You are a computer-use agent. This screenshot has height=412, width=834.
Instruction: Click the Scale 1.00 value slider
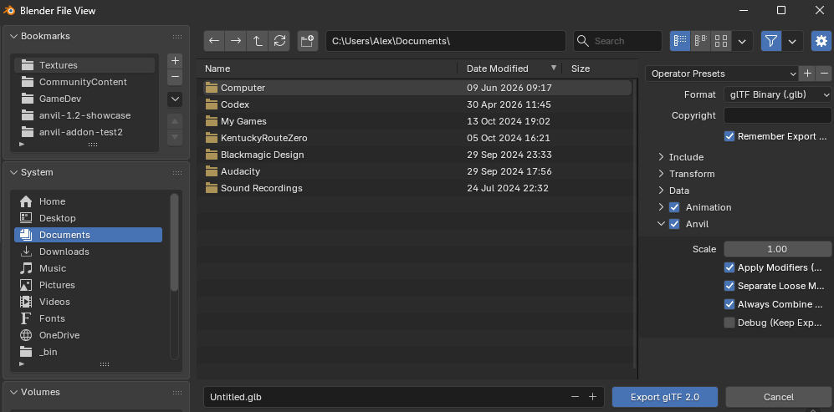778,249
